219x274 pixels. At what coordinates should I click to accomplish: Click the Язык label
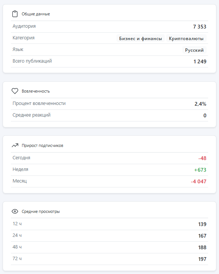pos(18,49)
